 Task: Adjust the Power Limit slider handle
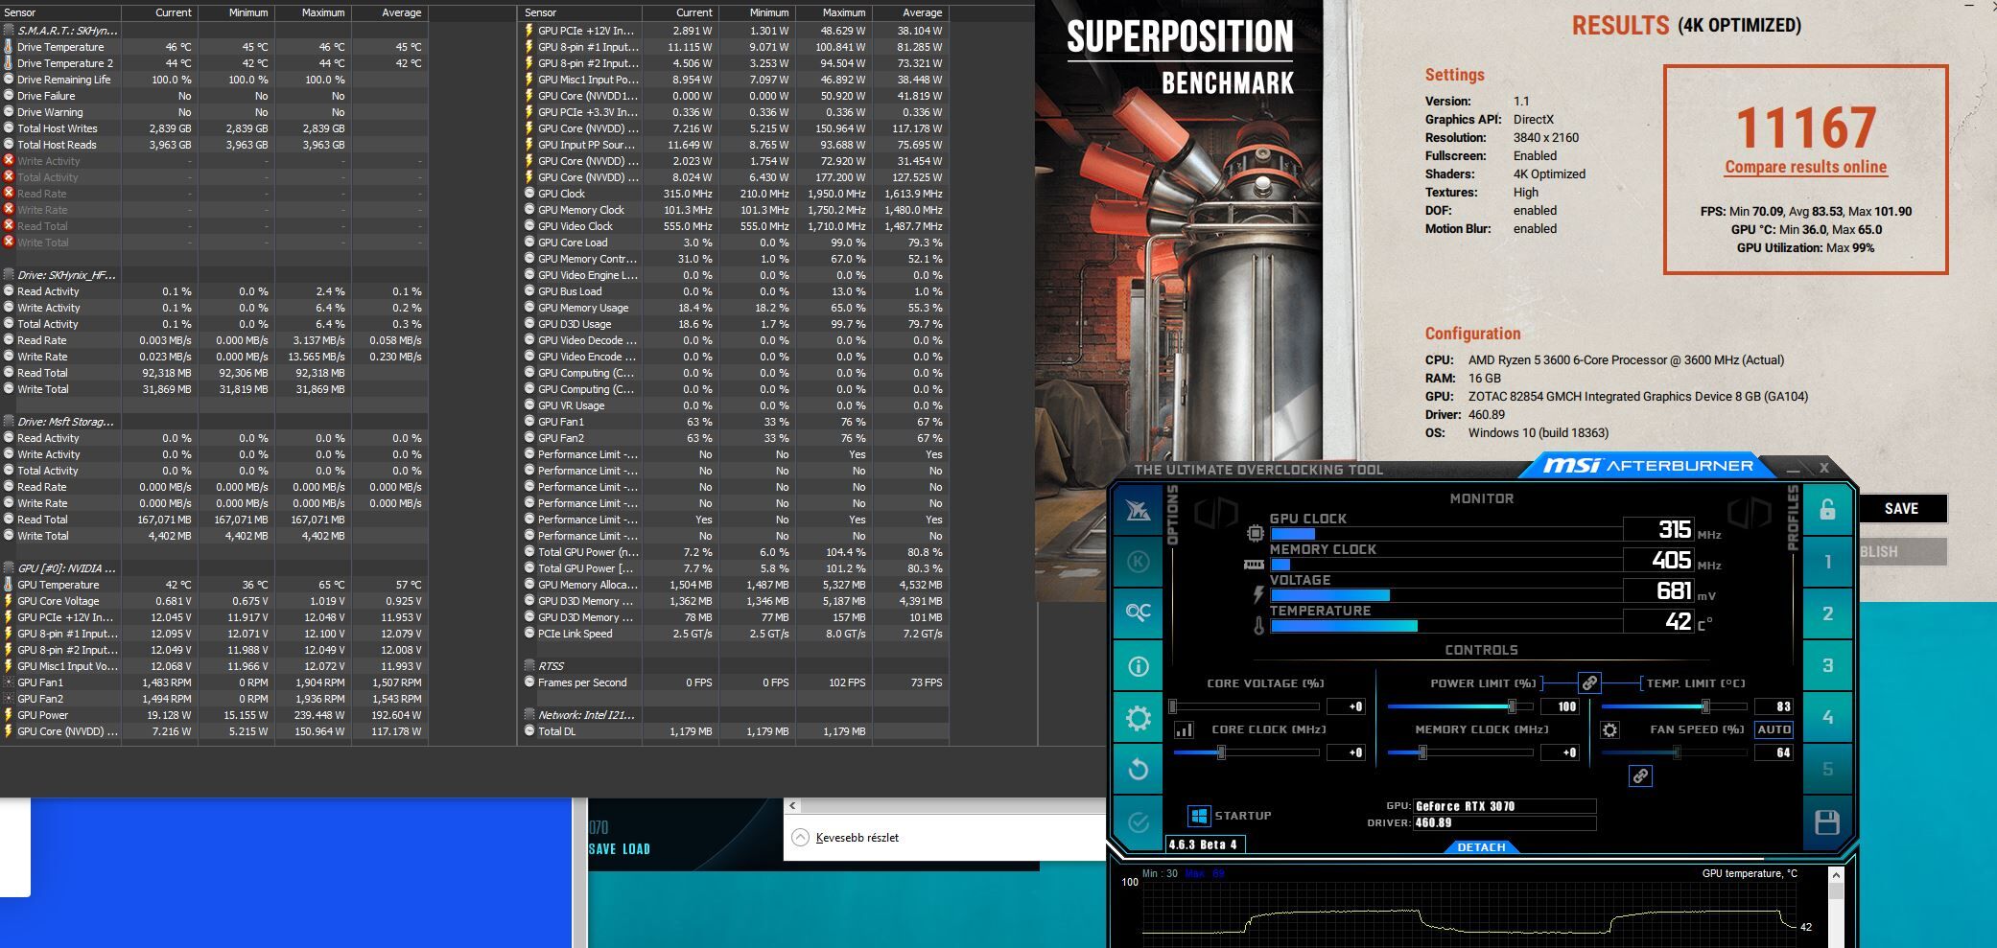(1513, 707)
